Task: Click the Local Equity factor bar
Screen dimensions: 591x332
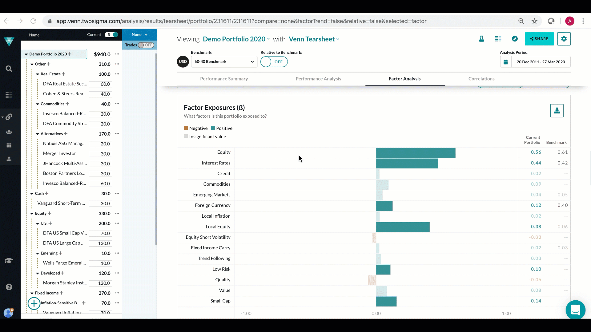Action: point(403,227)
